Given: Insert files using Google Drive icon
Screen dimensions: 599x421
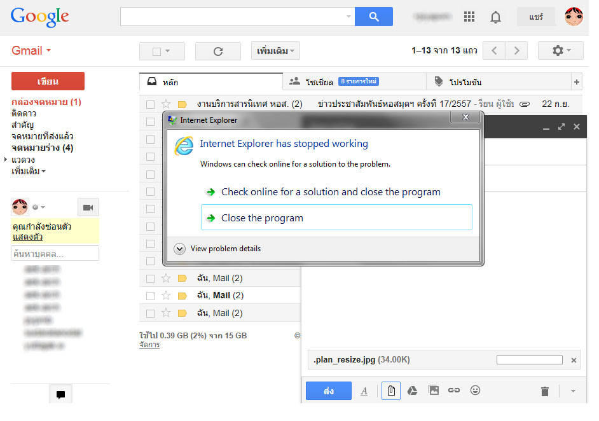Looking at the screenshot, I should tap(412, 390).
